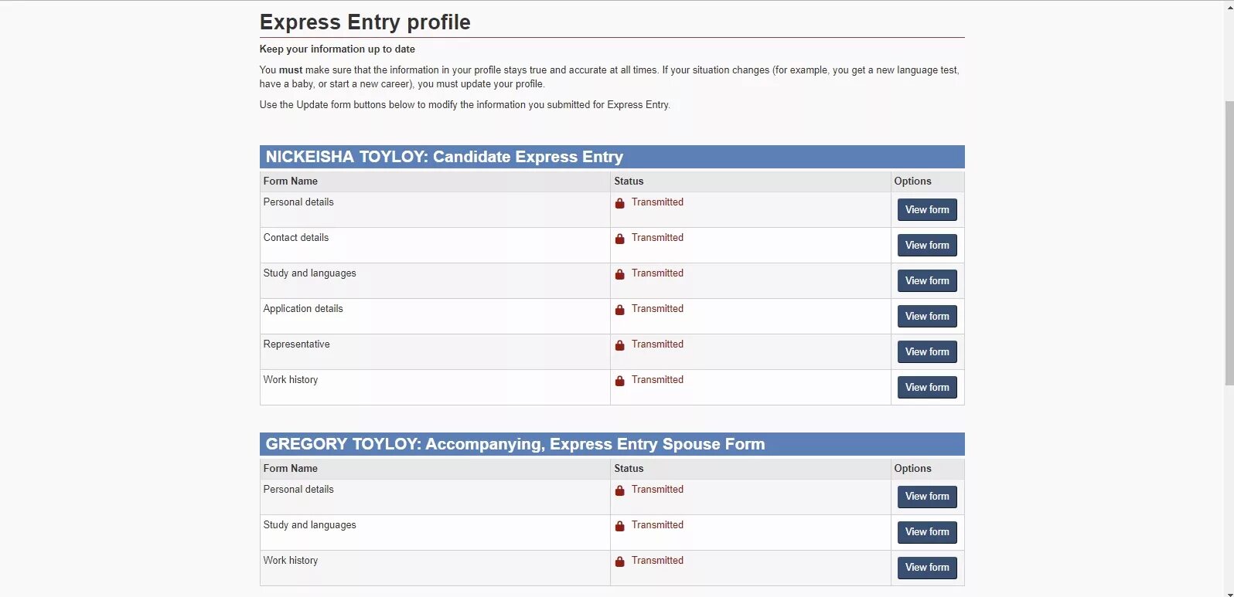Open Application details View form button
The height and width of the screenshot is (597, 1234).
click(926, 317)
